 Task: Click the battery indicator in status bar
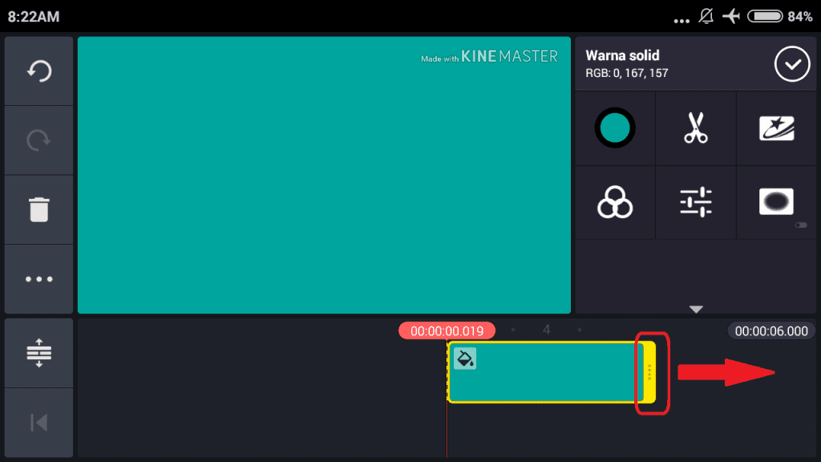click(765, 16)
